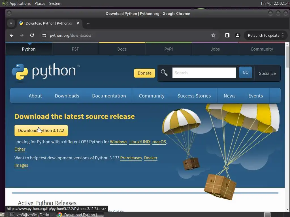Open a new tab with plus icon
Viewport: 290px width, 217px height.
(x=88, y=23)
